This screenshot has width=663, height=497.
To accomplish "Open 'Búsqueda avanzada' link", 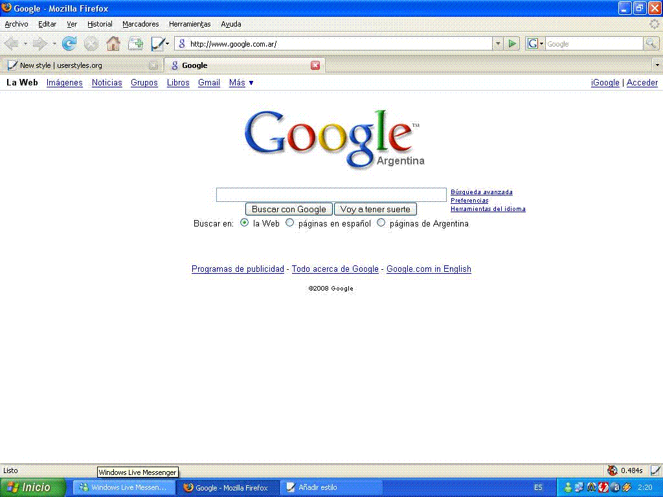I will pyautogui.click(x=482, y=192).
